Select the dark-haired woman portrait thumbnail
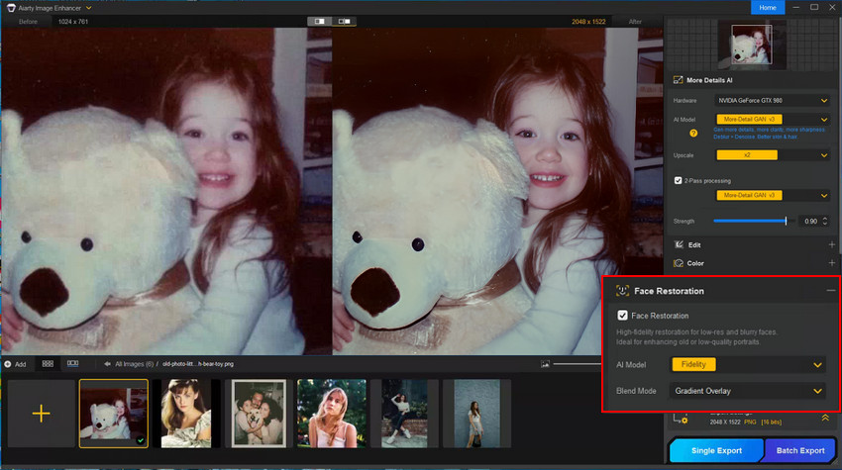This screenshot has height=470, width=842. (186, 414)
